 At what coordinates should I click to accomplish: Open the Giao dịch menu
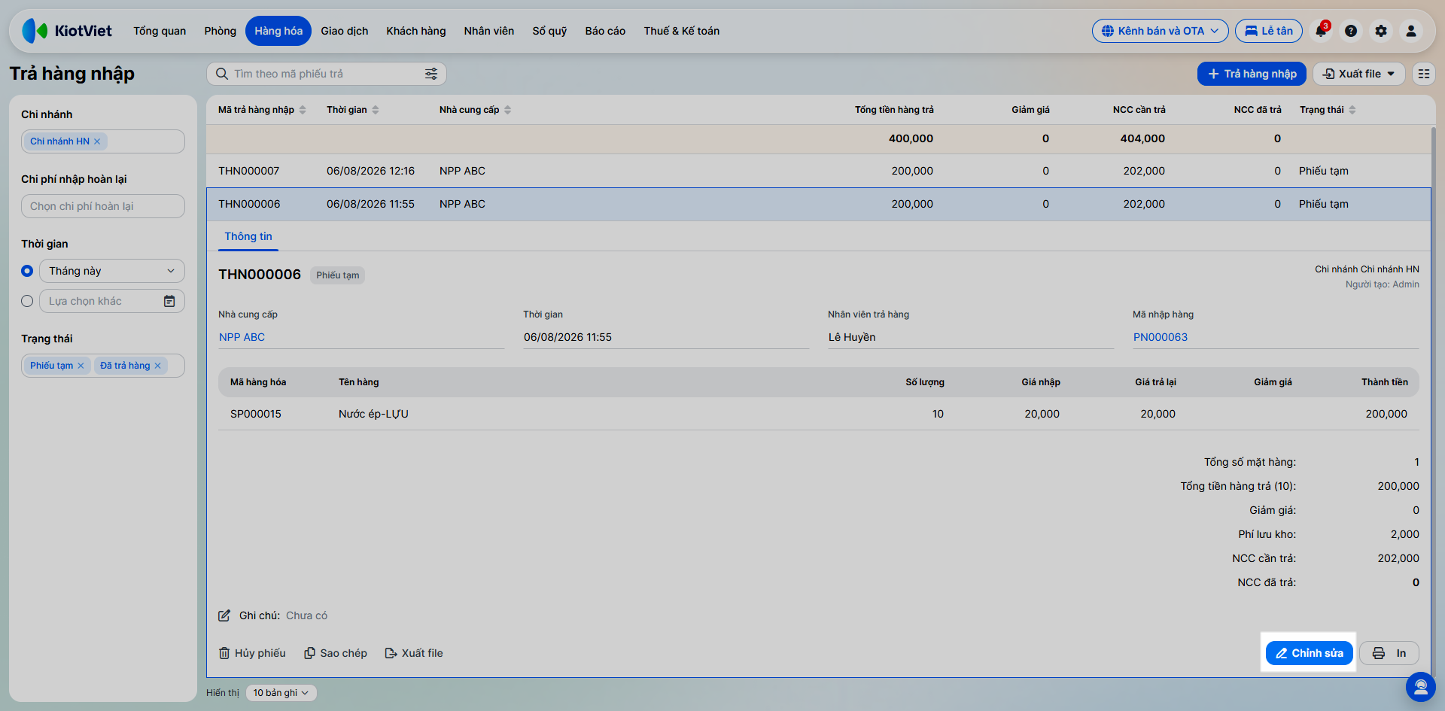point(345,31)
